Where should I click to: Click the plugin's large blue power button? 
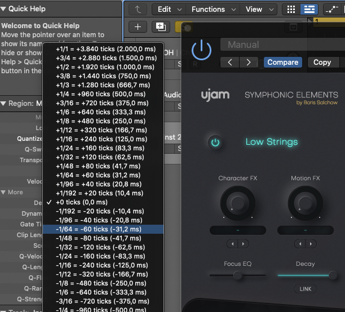pos(201,50)
